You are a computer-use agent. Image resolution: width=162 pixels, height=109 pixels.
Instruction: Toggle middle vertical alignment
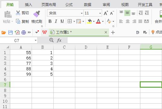coord(127,13)
